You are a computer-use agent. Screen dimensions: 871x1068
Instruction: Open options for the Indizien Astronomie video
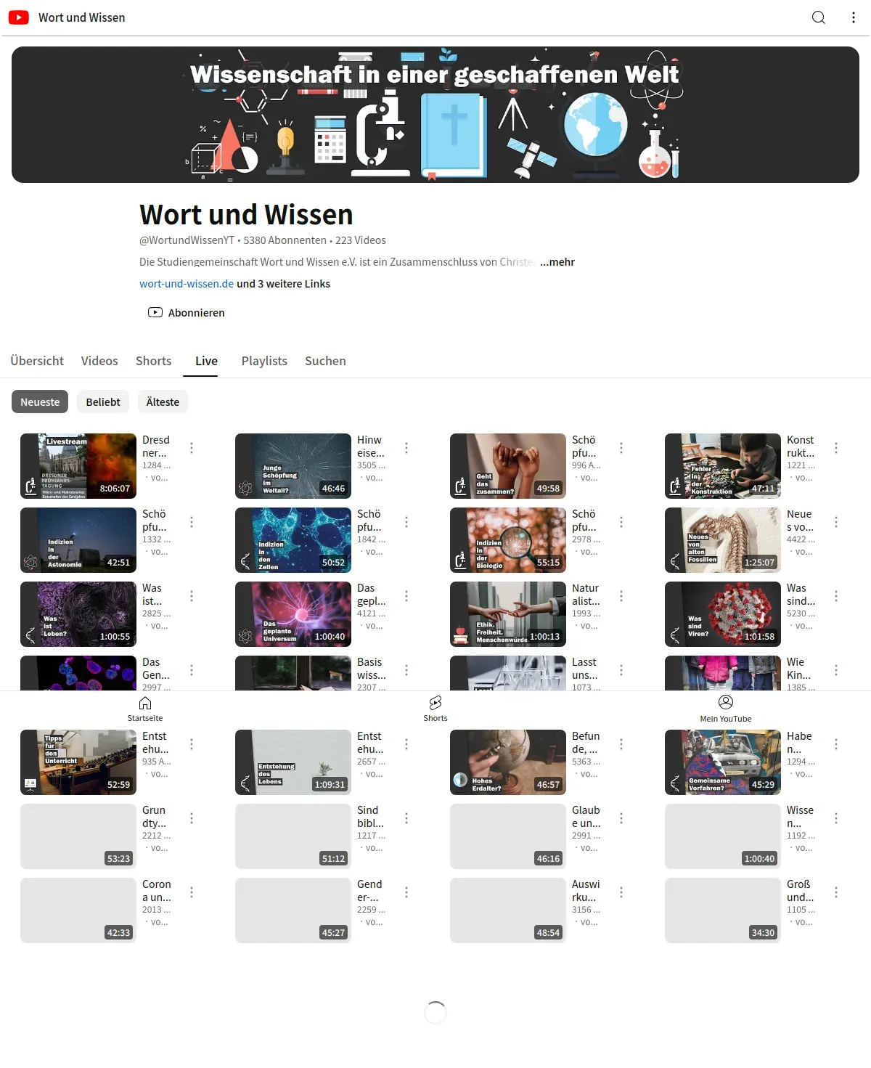click(192, 522)
